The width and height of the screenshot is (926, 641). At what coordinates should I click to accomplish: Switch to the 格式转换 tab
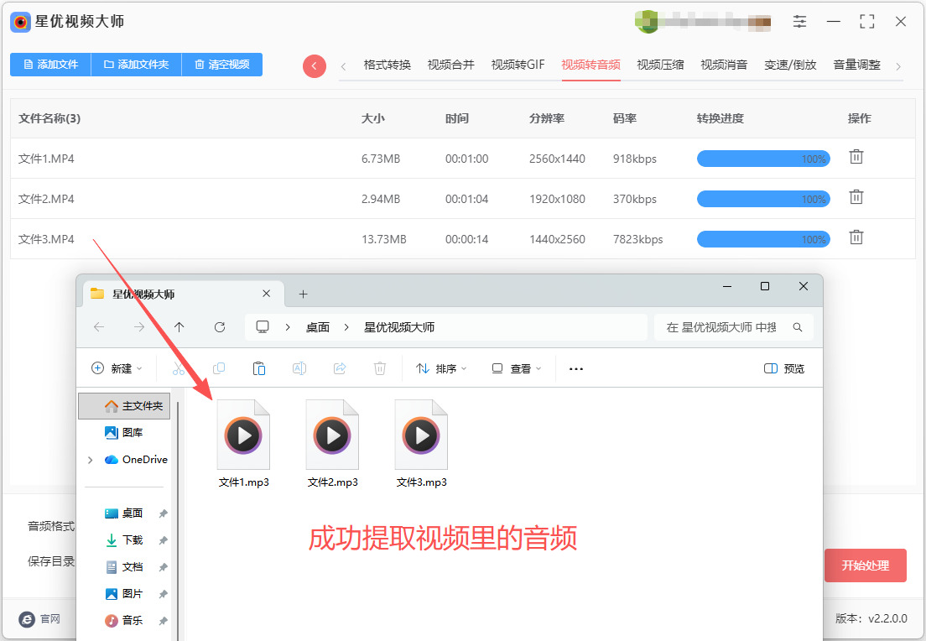(387, 65)
